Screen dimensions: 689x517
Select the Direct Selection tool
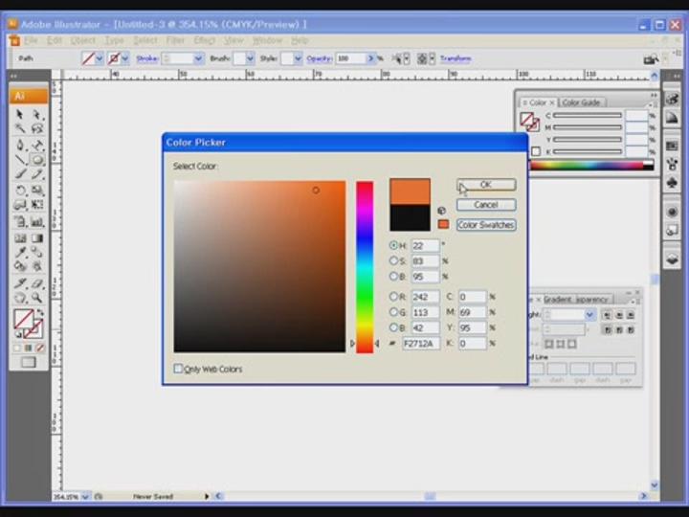(37, 114)
